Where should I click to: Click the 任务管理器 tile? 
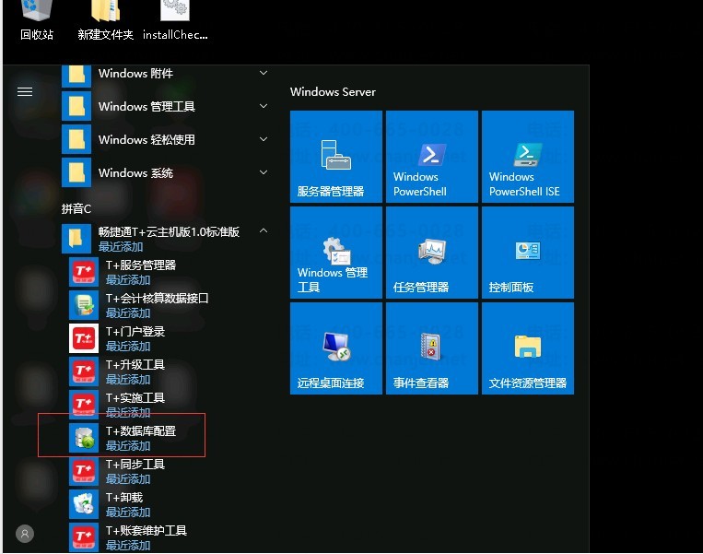point(431,253)
